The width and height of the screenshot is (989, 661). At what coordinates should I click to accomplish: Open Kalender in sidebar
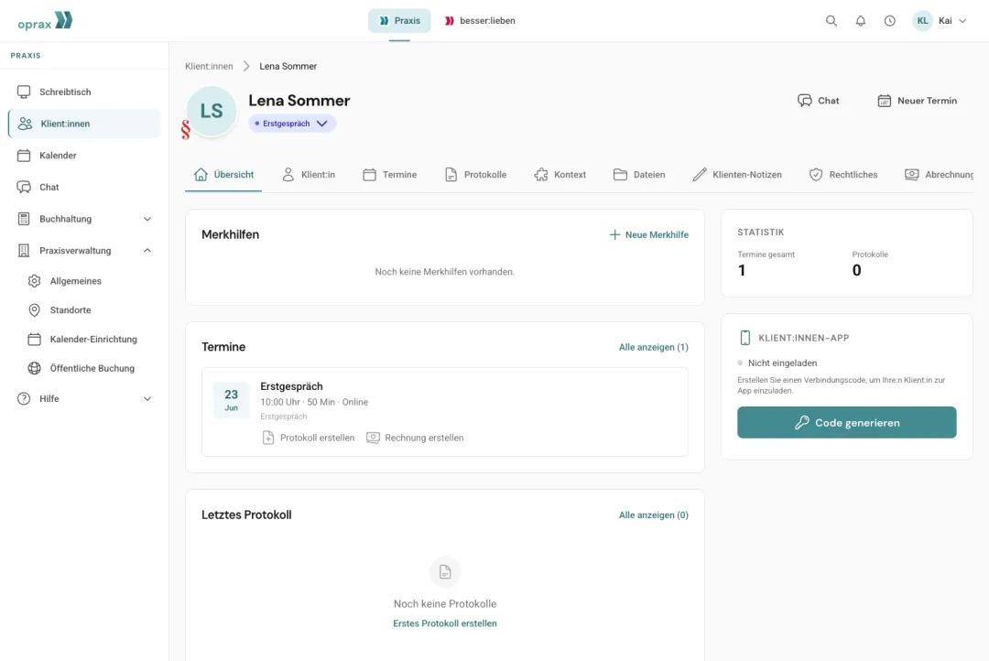click(84, 155)
